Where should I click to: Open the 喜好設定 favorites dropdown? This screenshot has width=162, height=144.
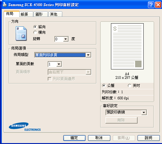(x=144, y=113)
